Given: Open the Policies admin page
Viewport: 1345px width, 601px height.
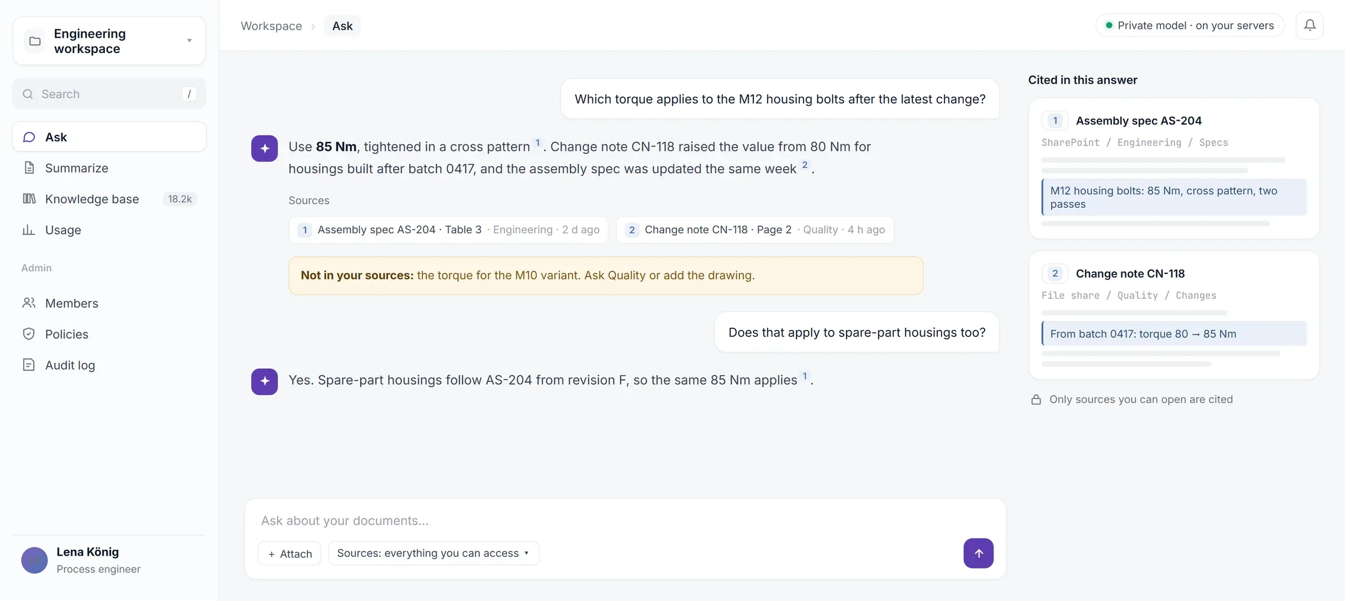Looking at the screenshot, I should 109,334.
